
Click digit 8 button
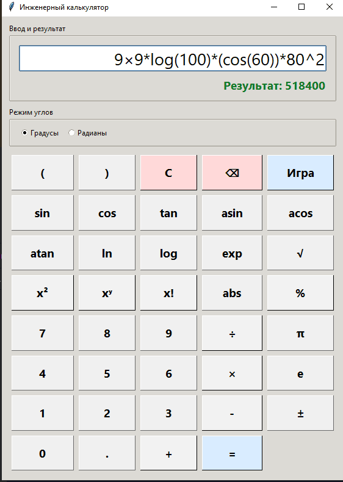(x=107, y=333)
